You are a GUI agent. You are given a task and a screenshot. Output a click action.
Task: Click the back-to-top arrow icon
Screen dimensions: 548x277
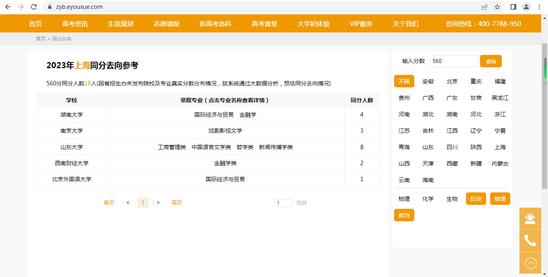coord(530,263)
